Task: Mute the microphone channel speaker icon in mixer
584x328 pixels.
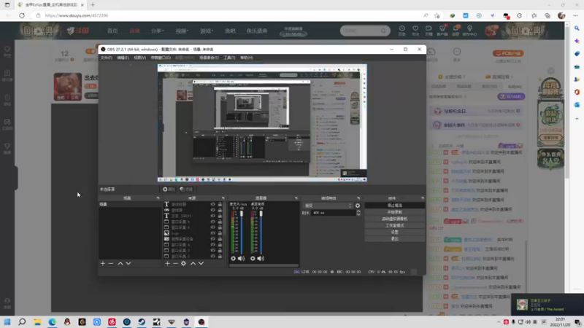Action: (x=242, y=258)
